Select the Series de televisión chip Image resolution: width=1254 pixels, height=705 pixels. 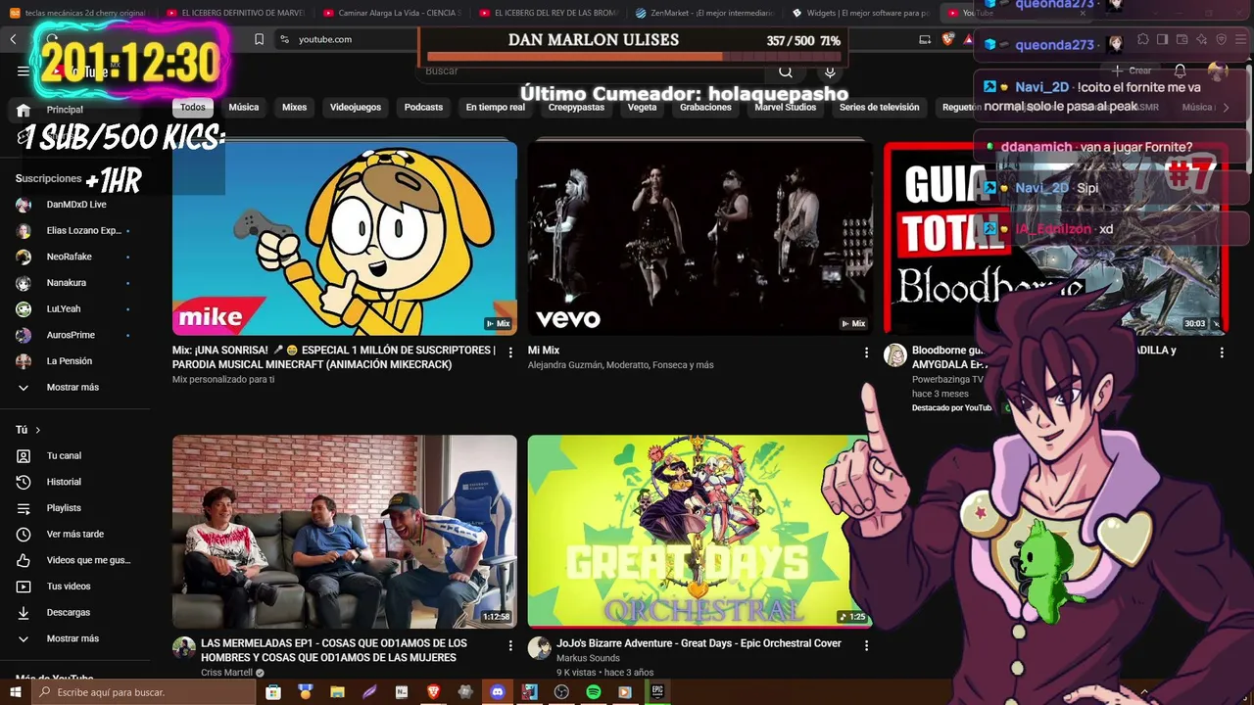pyautogui.click(x=879, y=108)
